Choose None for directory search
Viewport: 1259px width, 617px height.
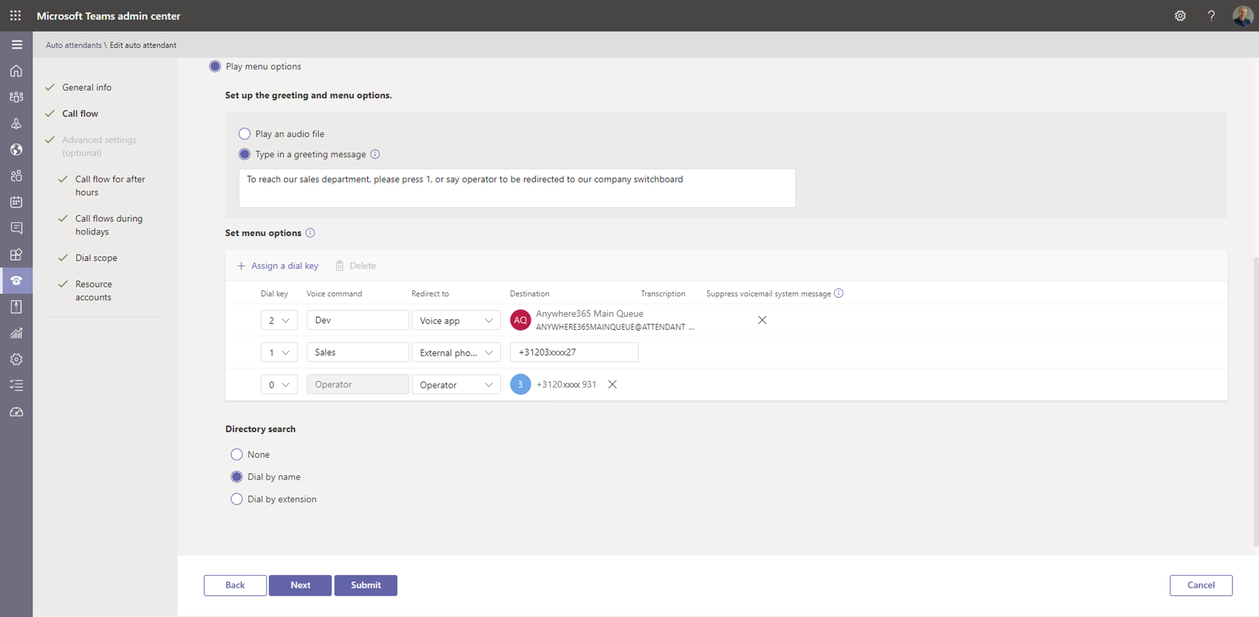tap(237, 455)
